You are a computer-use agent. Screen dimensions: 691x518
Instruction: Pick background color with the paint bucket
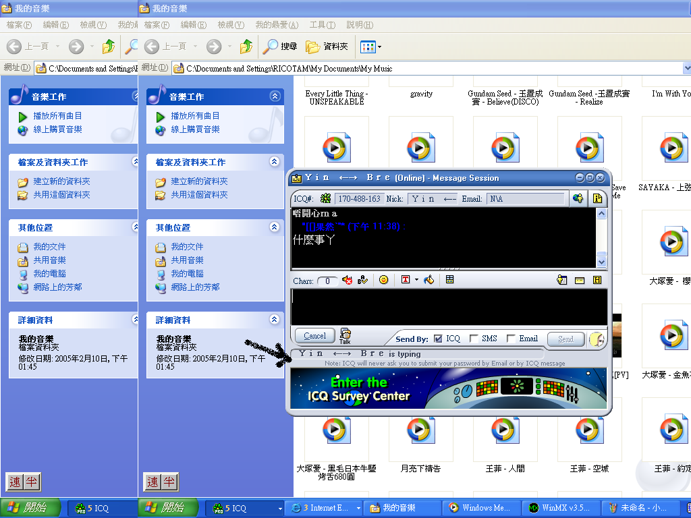(429, 280)
